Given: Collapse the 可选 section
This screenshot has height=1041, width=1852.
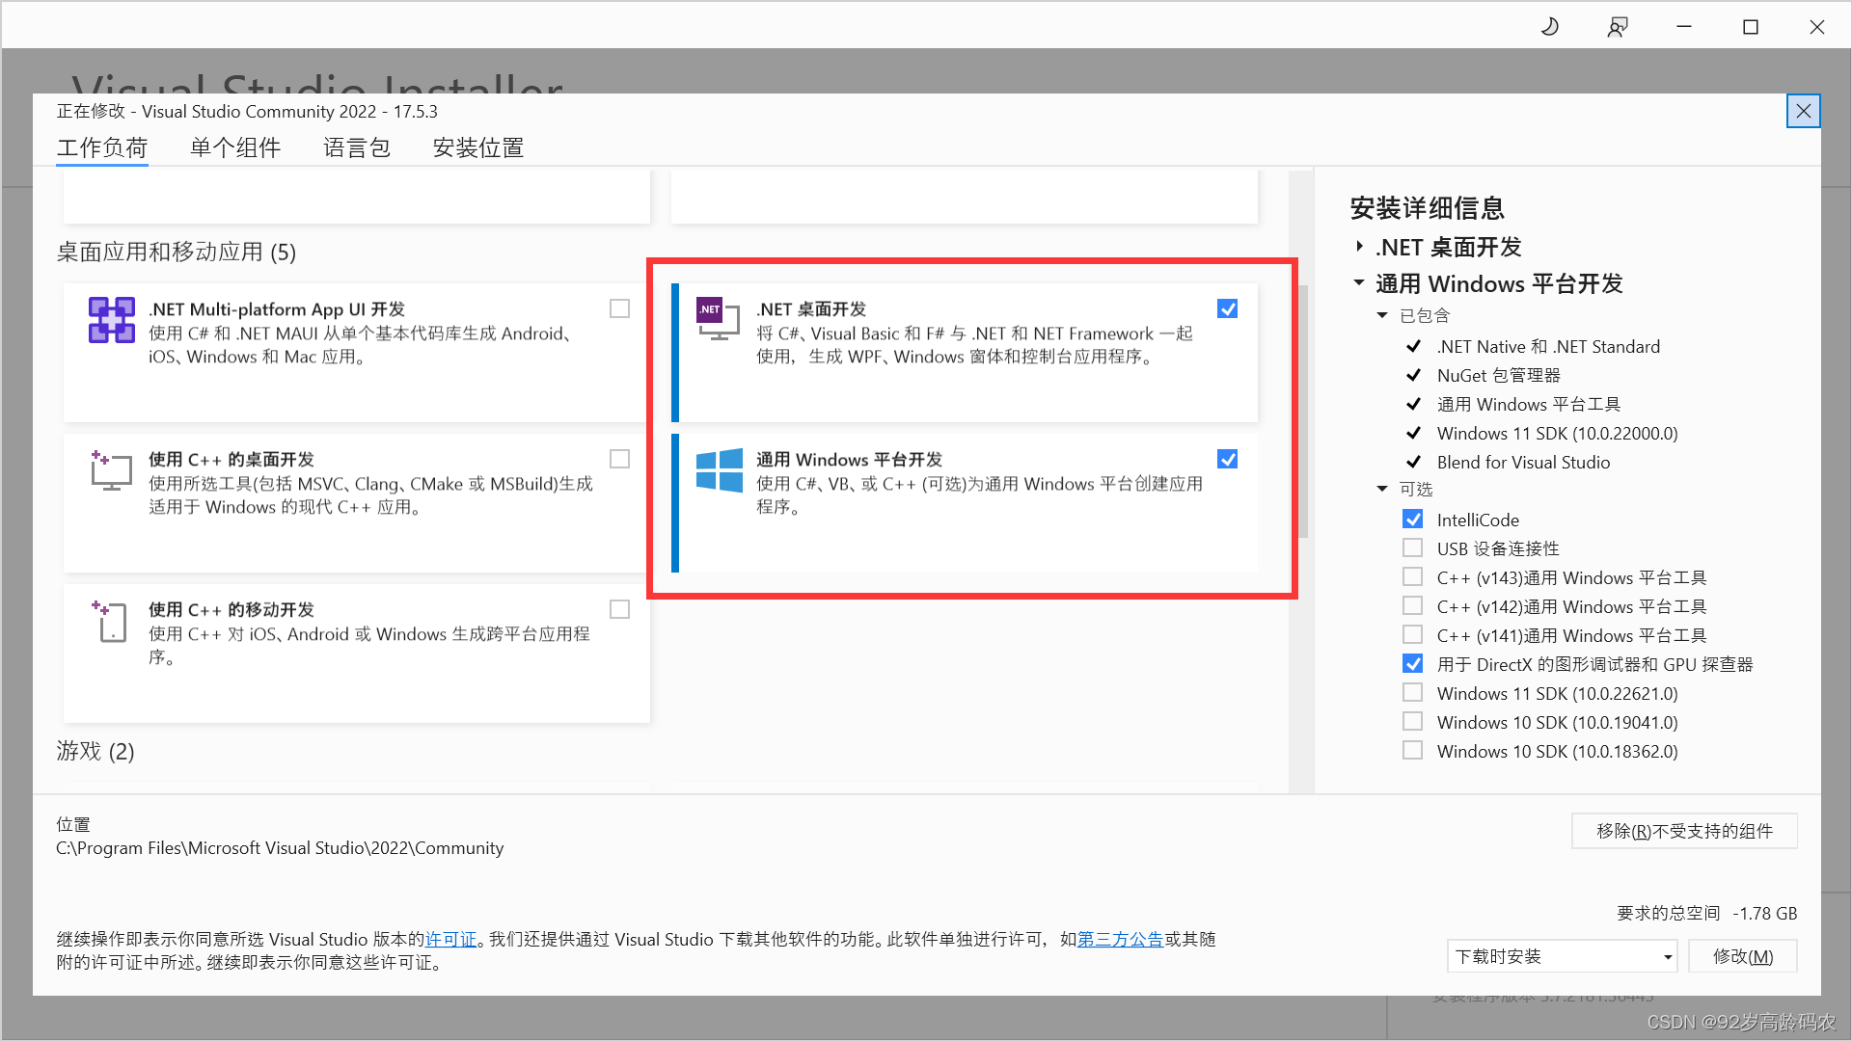Looking at the screenshot, I should (x=1382, y=489).
